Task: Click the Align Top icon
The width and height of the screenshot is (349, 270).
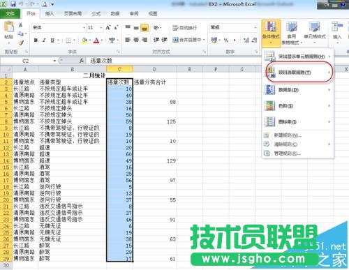Action: point(128,28)
